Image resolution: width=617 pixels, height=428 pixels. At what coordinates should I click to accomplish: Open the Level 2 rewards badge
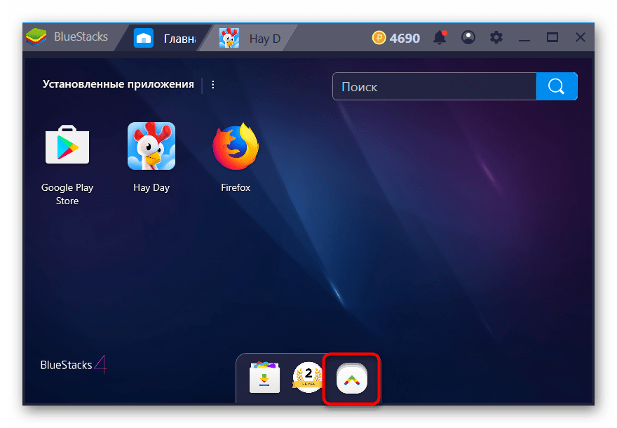point(307,377)
